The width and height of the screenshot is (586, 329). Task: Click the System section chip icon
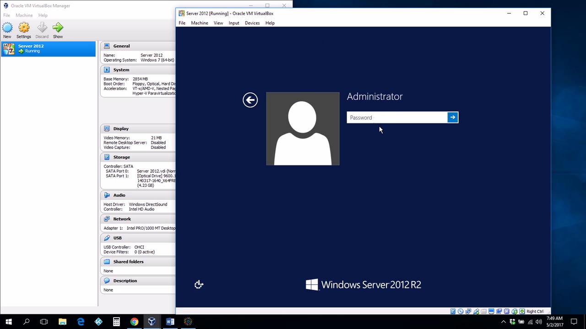[x=107, y=69]
